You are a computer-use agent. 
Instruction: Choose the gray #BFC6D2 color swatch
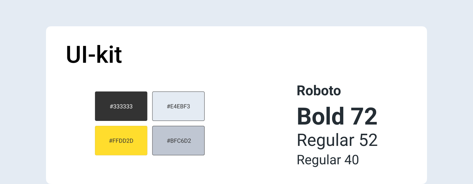pos(178,148)
